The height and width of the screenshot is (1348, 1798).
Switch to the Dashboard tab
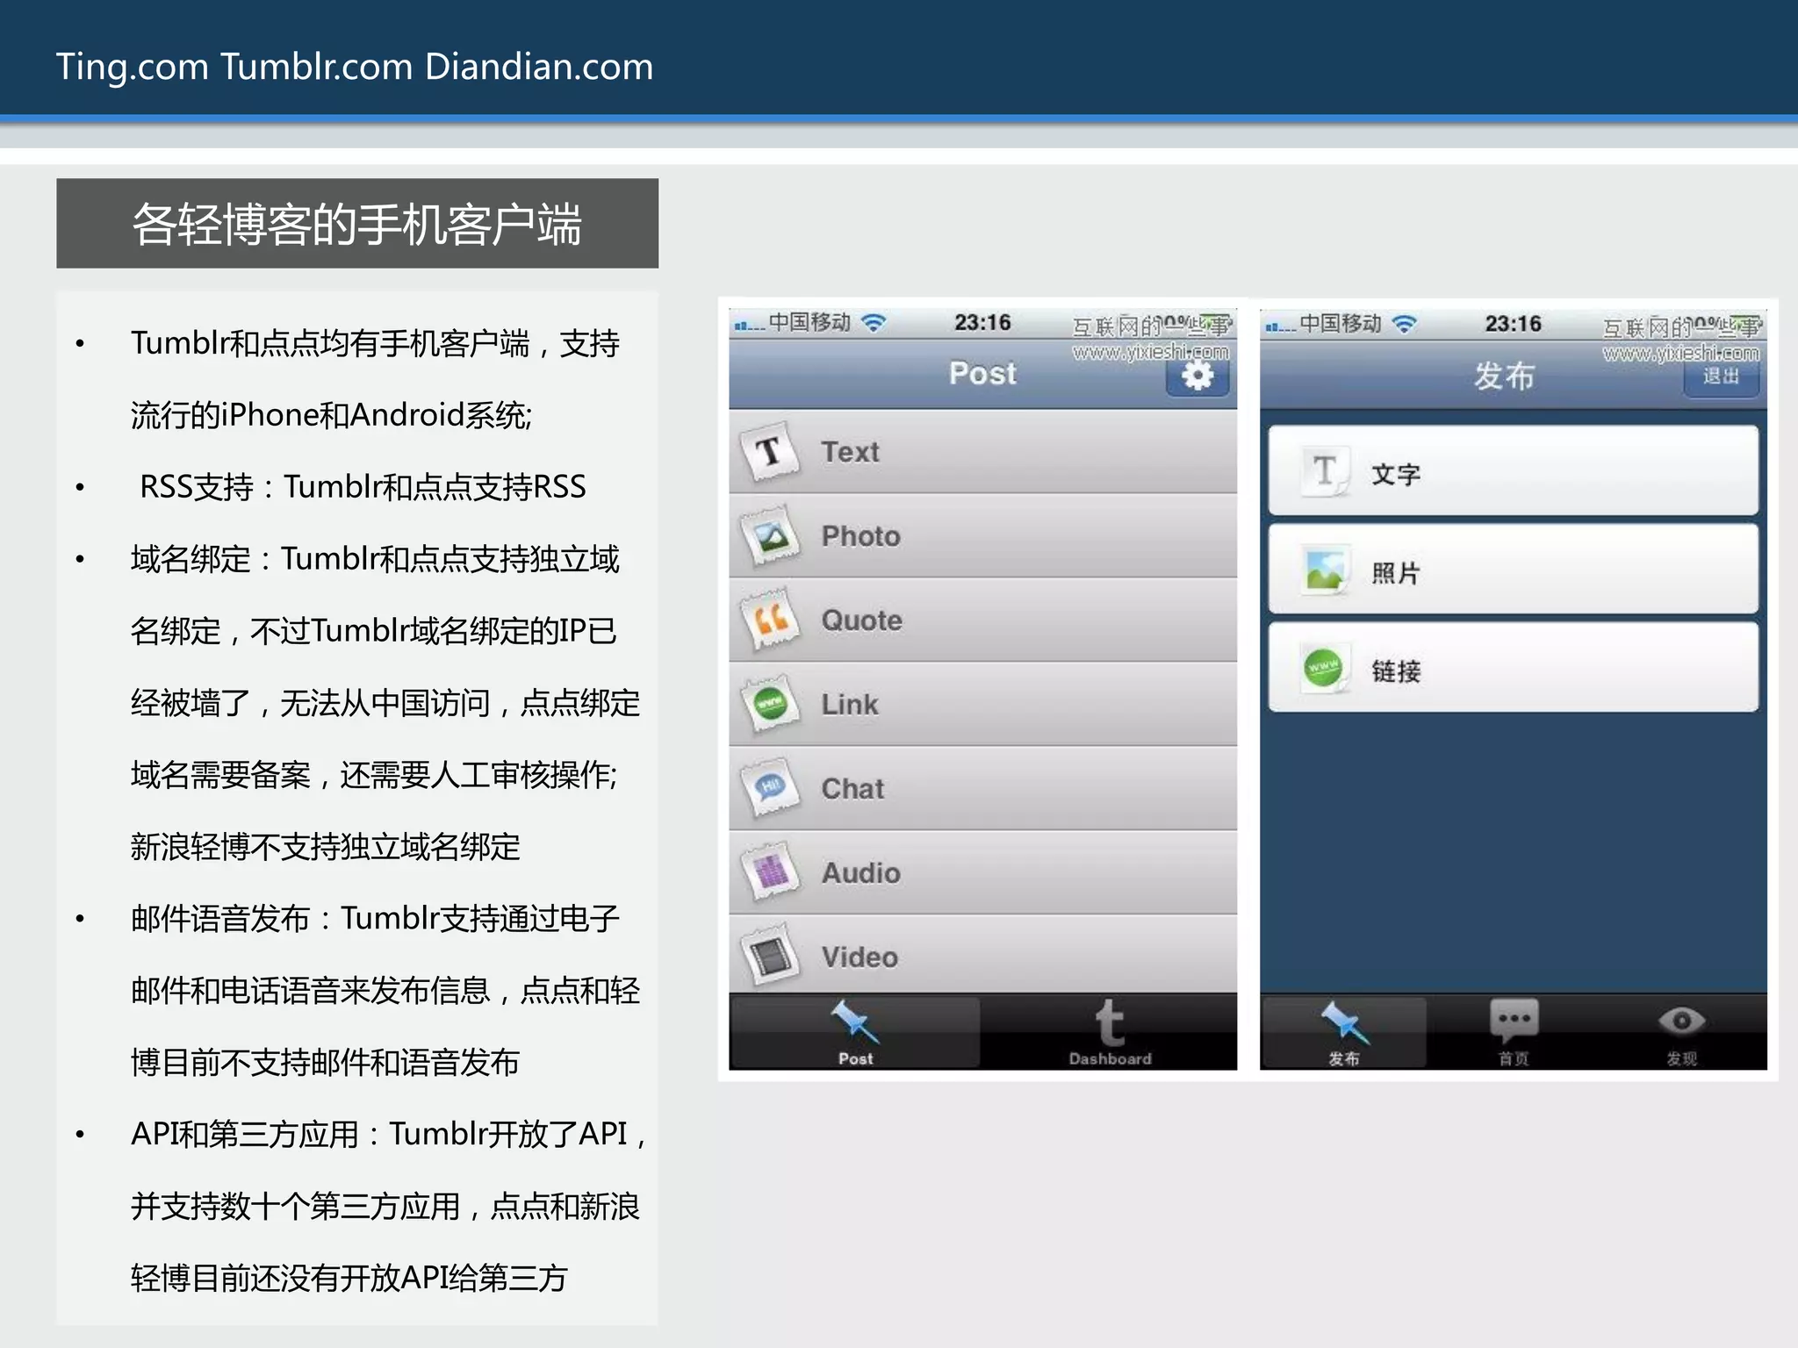[x=1110, y=1033]
